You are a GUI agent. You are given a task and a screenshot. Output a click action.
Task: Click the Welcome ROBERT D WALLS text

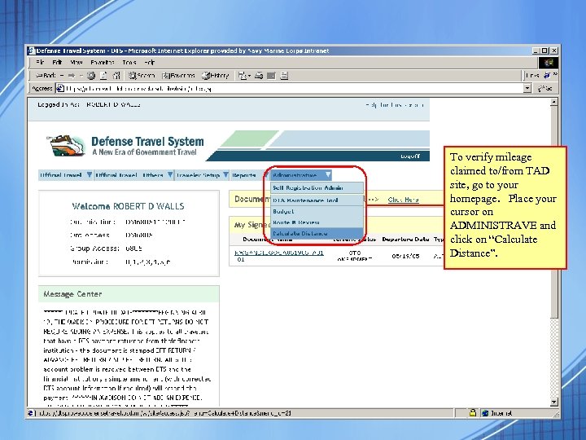[x=128, y=206]
